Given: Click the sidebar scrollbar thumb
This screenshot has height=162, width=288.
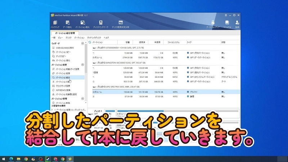Looking at the screenshot, I should click(86, 58).
